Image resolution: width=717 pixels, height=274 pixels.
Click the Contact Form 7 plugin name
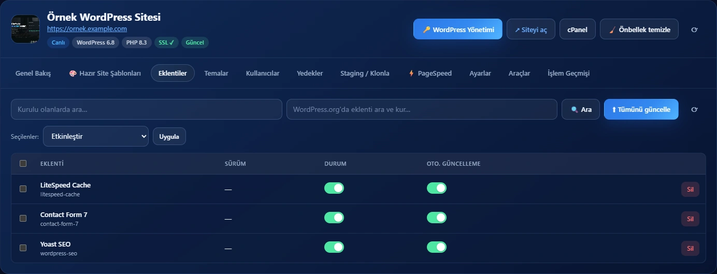pos(64,214)
